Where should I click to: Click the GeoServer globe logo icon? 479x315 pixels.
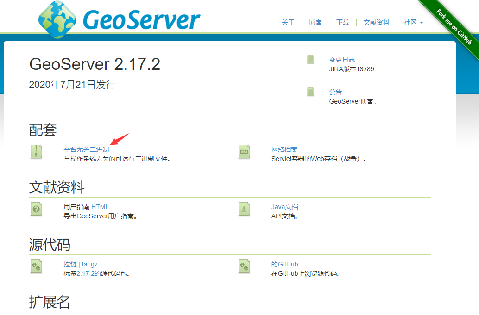coord(57,19)
